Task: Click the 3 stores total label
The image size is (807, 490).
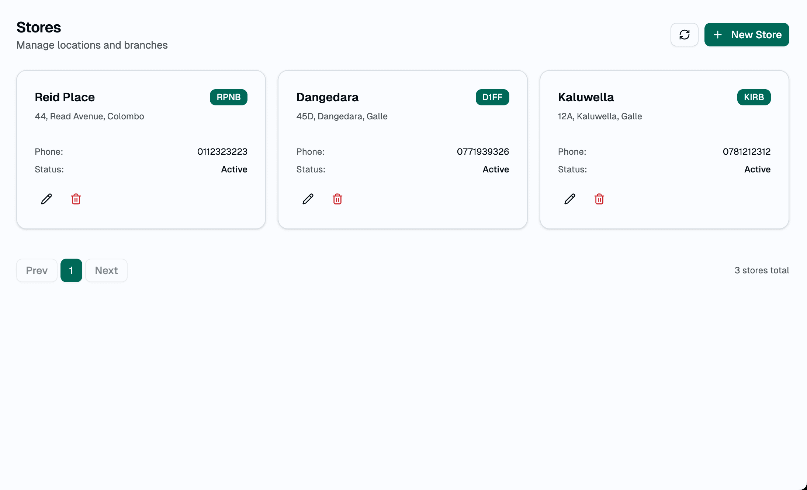Action: (x=762, y=270)
